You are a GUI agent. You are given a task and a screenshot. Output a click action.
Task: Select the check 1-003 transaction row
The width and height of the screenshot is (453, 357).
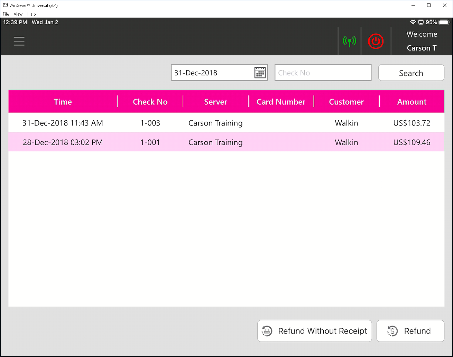click(226, 123)
